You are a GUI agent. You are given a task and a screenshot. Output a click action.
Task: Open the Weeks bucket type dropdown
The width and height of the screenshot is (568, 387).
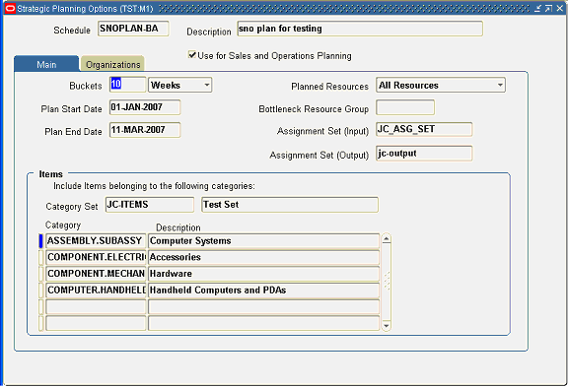[207, 86]
